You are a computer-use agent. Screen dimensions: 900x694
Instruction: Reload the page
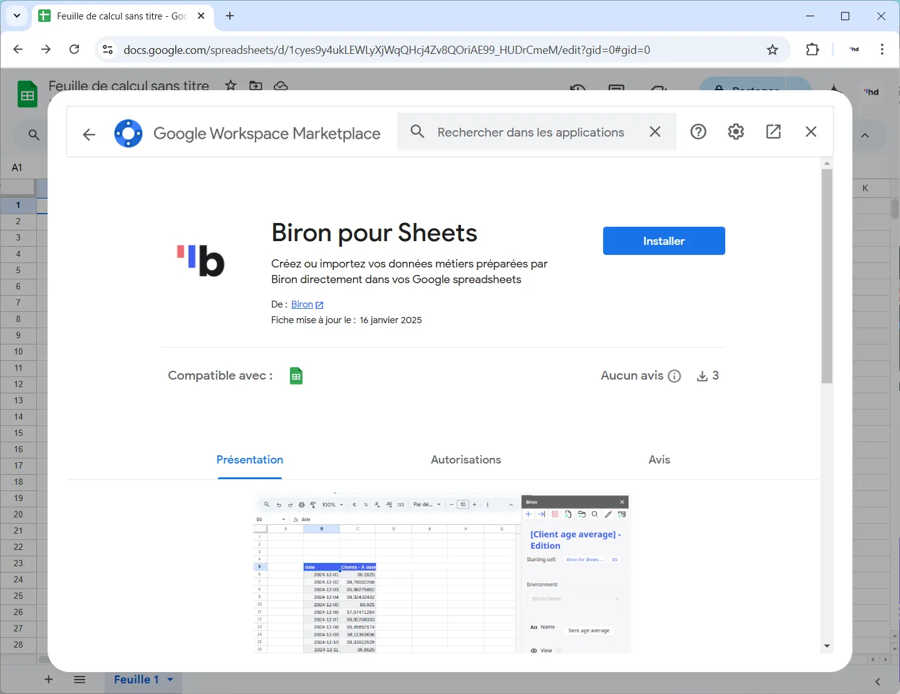point(74,49)
